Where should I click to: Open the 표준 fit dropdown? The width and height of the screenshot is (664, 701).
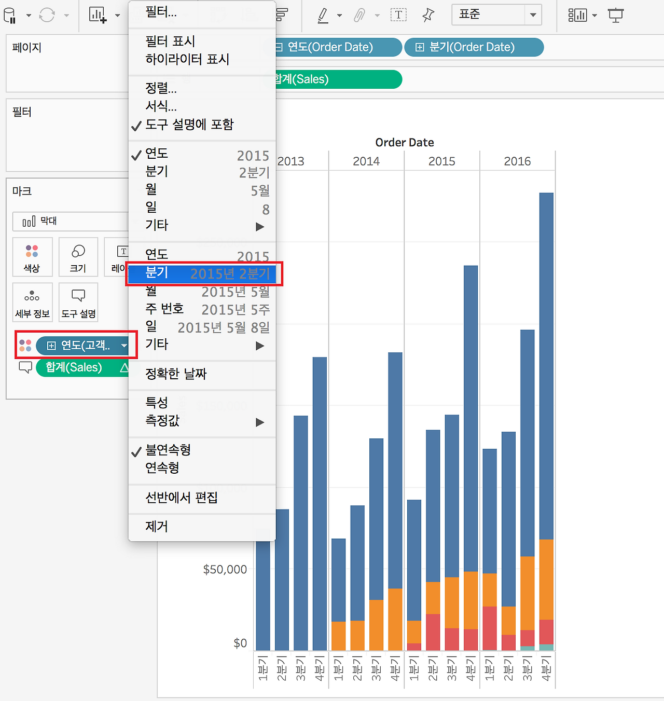pos(496,15)
